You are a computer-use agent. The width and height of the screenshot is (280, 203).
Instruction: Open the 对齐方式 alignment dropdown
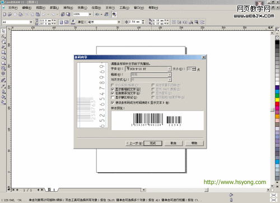[170, 80]
